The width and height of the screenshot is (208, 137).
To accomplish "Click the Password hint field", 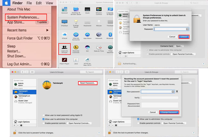I will [160, 105].
